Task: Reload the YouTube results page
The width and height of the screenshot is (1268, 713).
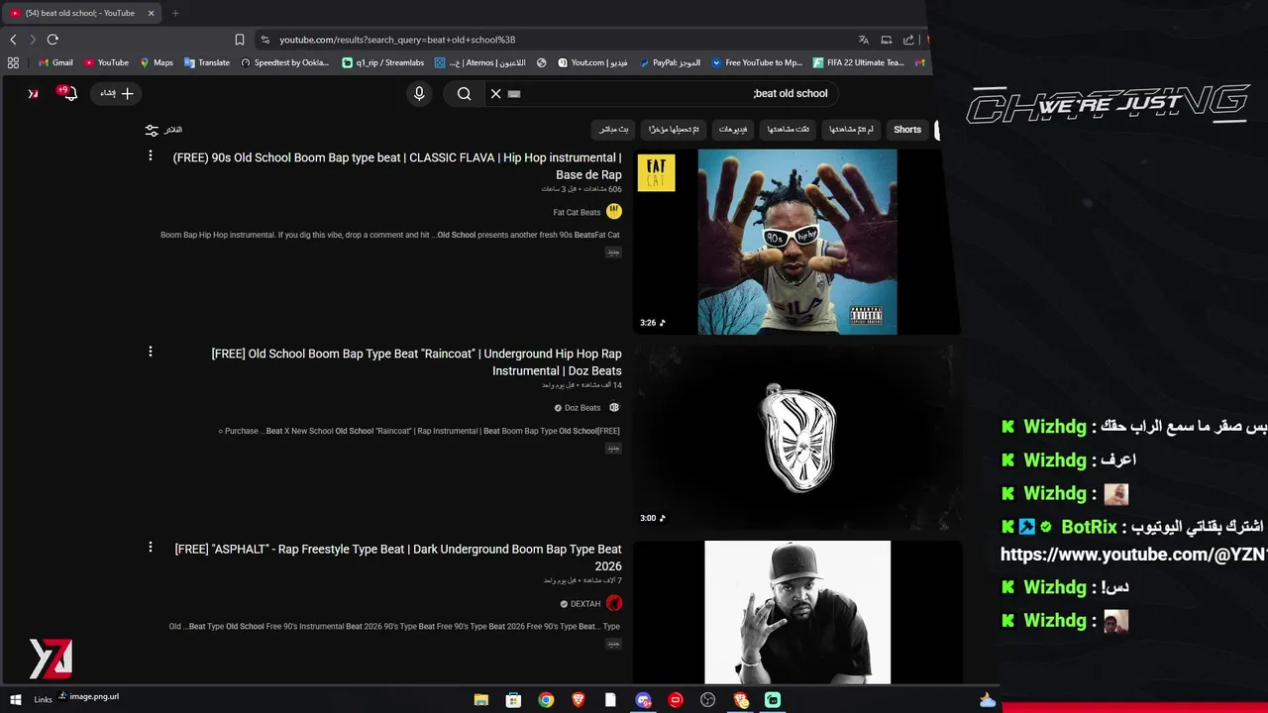Action: [53, 40]
